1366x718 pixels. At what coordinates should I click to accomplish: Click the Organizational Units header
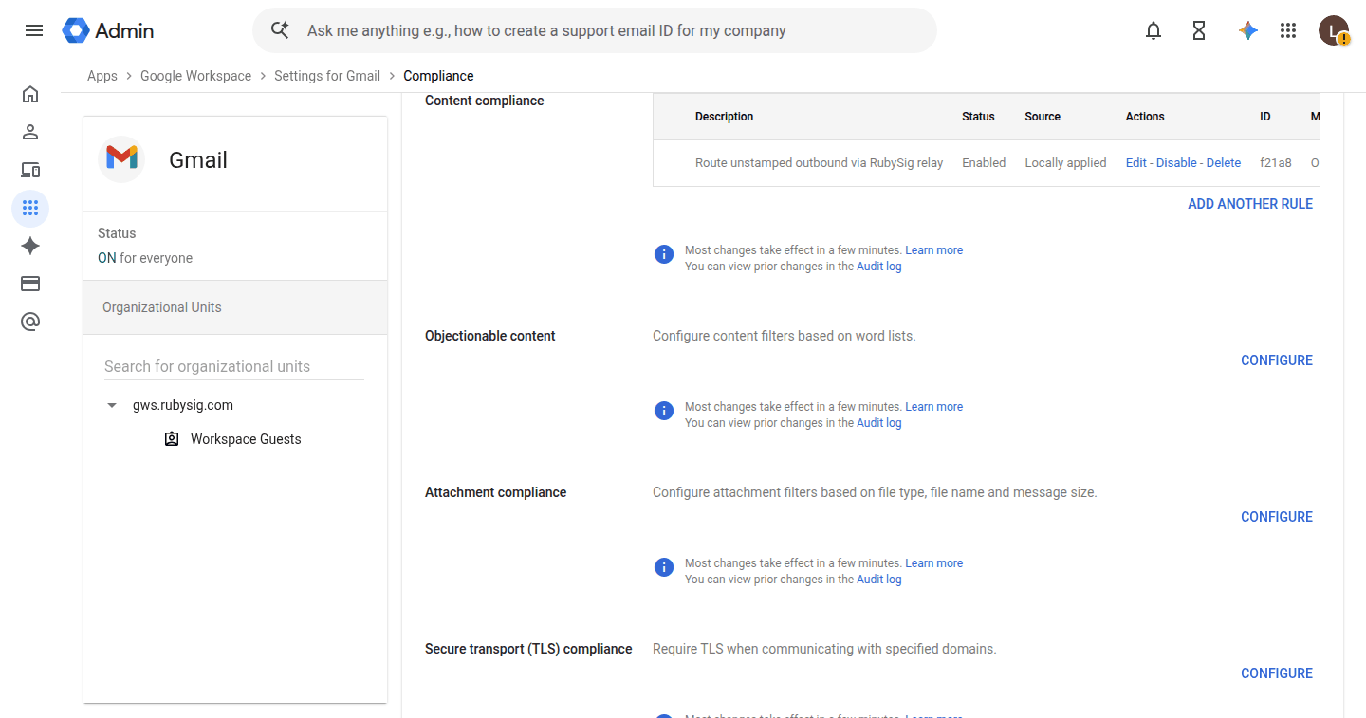pos(235,307)
